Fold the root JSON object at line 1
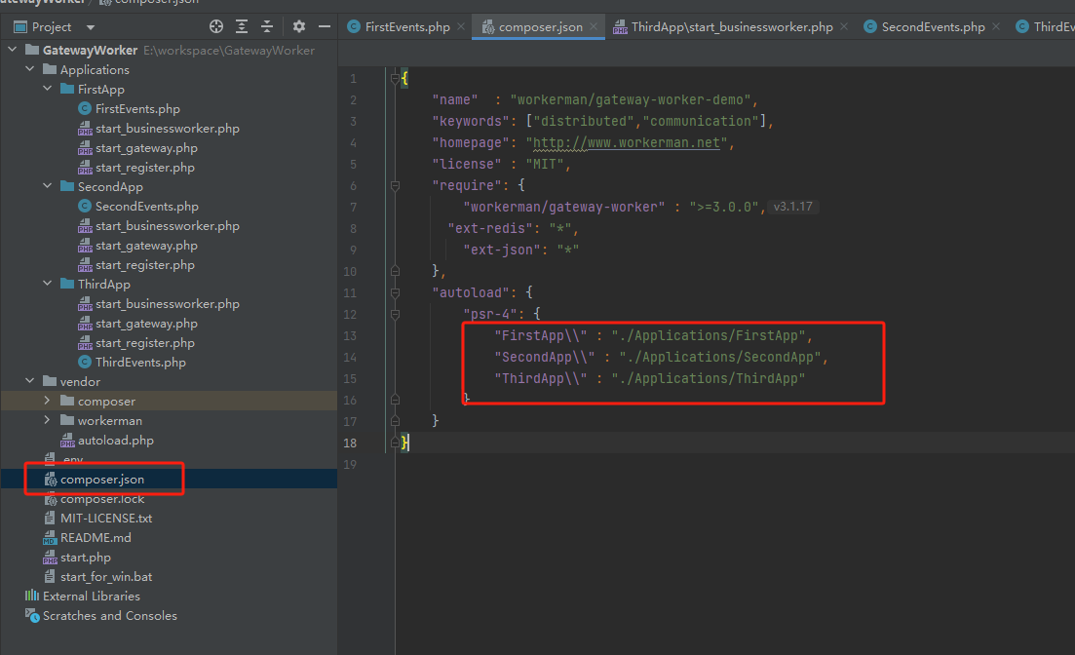Image resolution: width=1075 pixels, height=655 pixels. click(395, 78)
